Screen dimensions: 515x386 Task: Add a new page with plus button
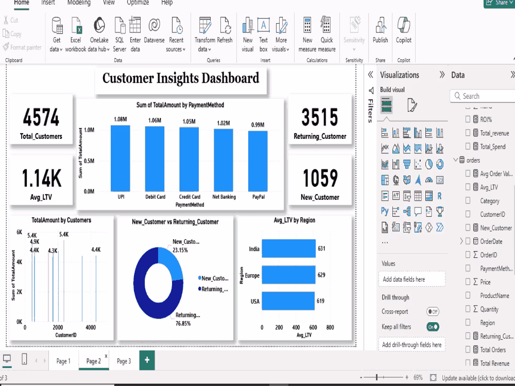[147, 360]
